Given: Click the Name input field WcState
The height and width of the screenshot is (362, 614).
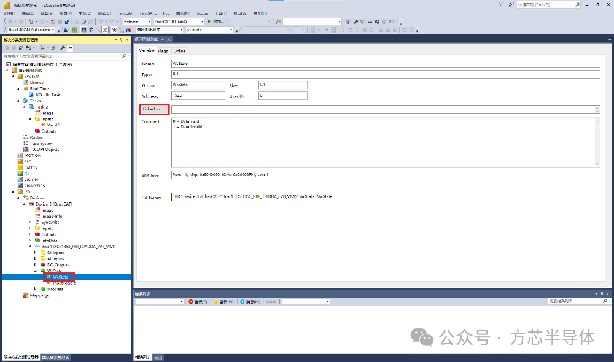Looking at the screenshot, I should [386, 64].
